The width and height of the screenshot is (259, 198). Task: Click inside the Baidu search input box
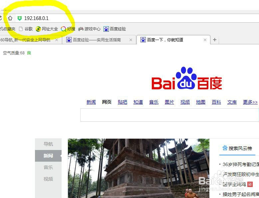(x=169, y=115)
